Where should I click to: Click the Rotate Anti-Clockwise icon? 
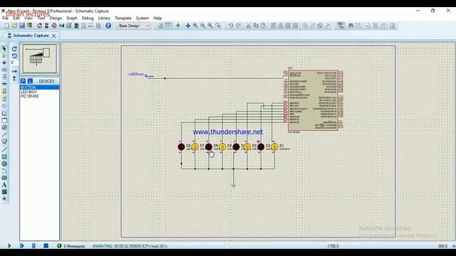(x=14, y=55)
